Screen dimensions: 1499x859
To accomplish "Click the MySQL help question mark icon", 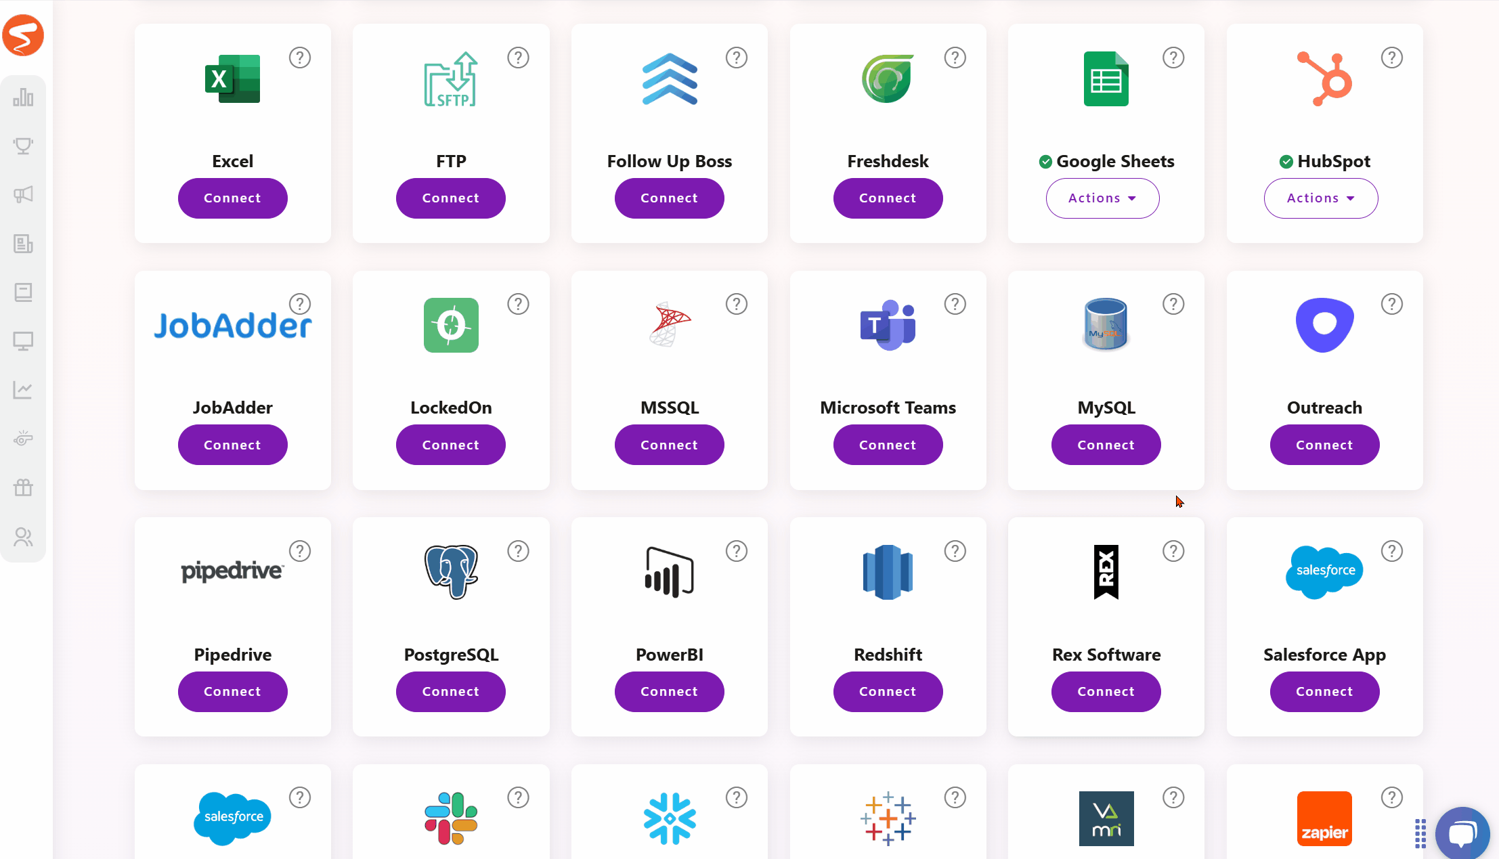I will coord(1173,304).
